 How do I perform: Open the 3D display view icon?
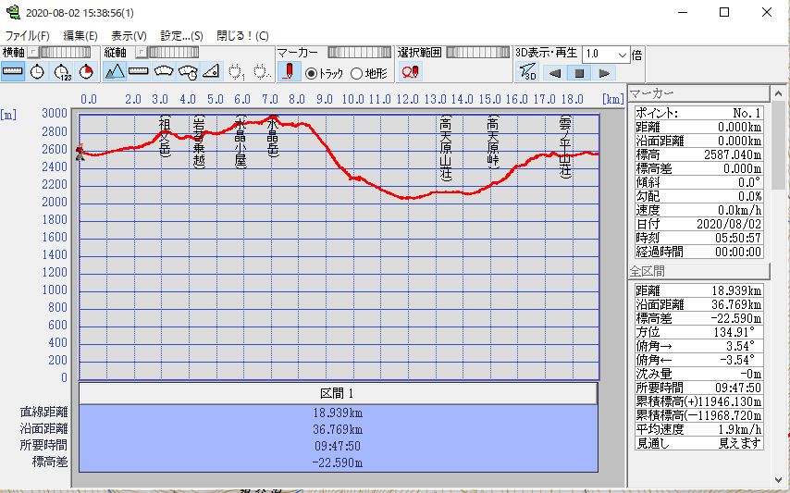527,72
